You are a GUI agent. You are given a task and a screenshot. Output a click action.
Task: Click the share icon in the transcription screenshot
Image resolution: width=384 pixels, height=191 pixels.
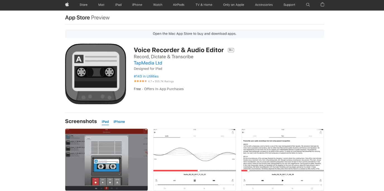tap(320, 133)
